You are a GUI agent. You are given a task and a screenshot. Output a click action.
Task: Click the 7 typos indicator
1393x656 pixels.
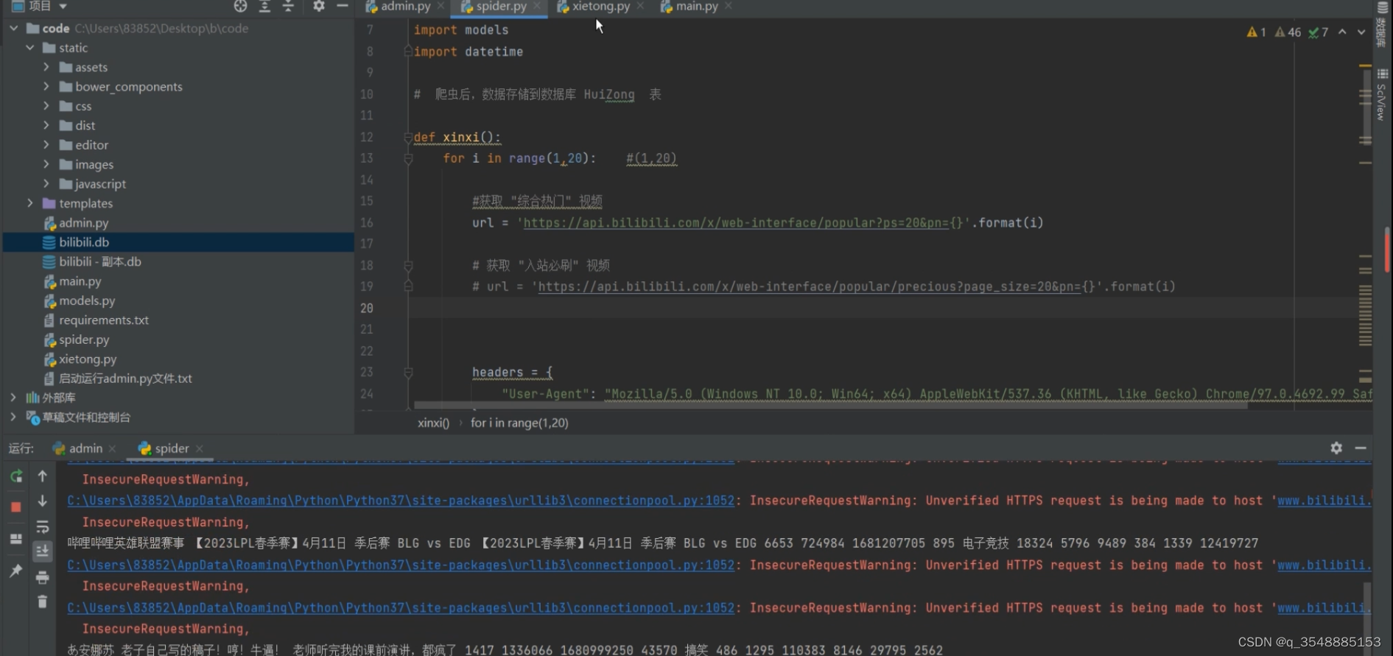(1319, 32)
